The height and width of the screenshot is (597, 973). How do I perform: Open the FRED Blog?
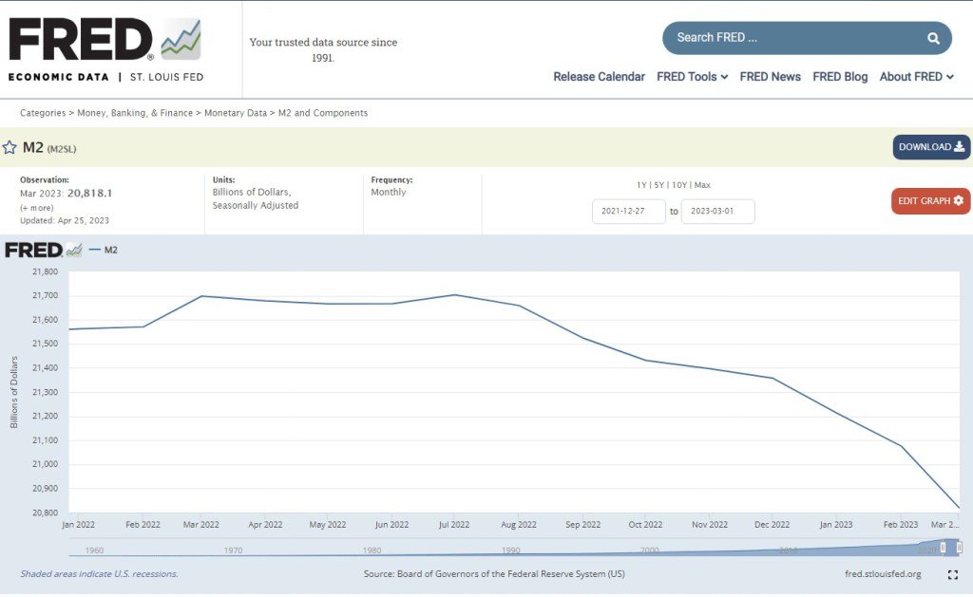point(840,77)
